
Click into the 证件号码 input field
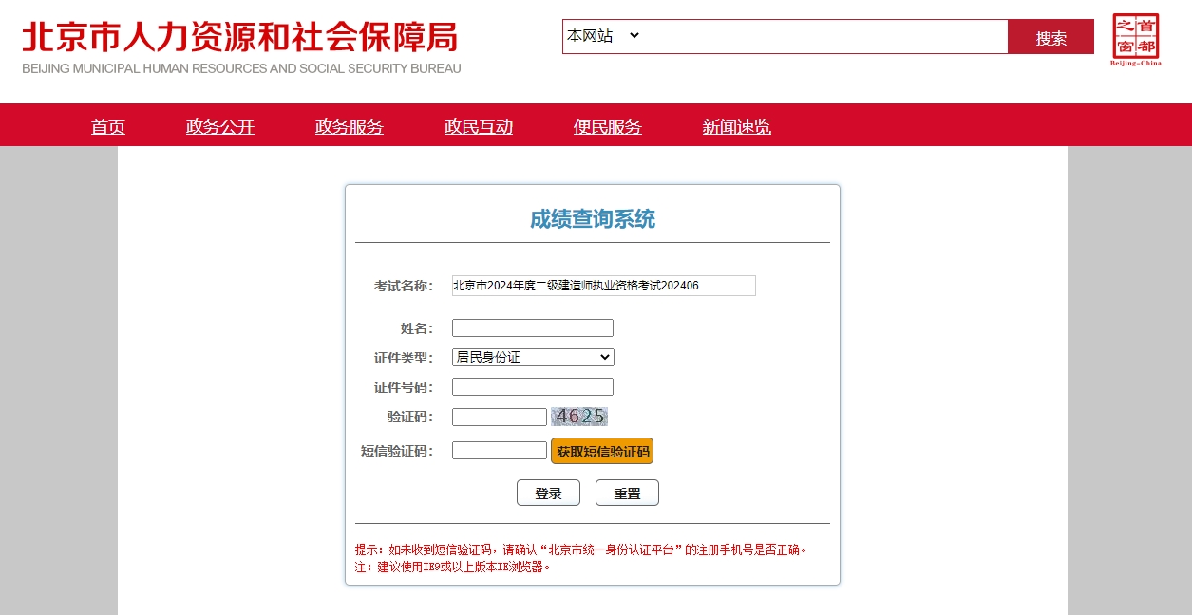pyautogui.click(x=533, y=387)
